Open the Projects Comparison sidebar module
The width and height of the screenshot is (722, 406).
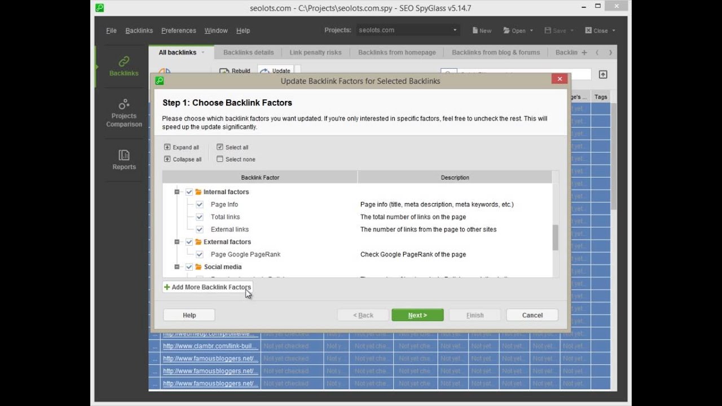pyautogui.click(x=124, y=113)
